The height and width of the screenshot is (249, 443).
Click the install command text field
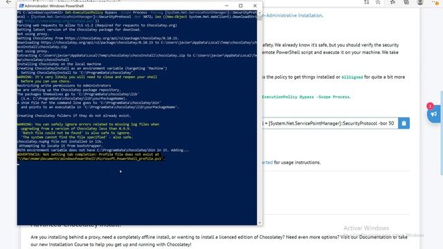[x=330, y=123]
